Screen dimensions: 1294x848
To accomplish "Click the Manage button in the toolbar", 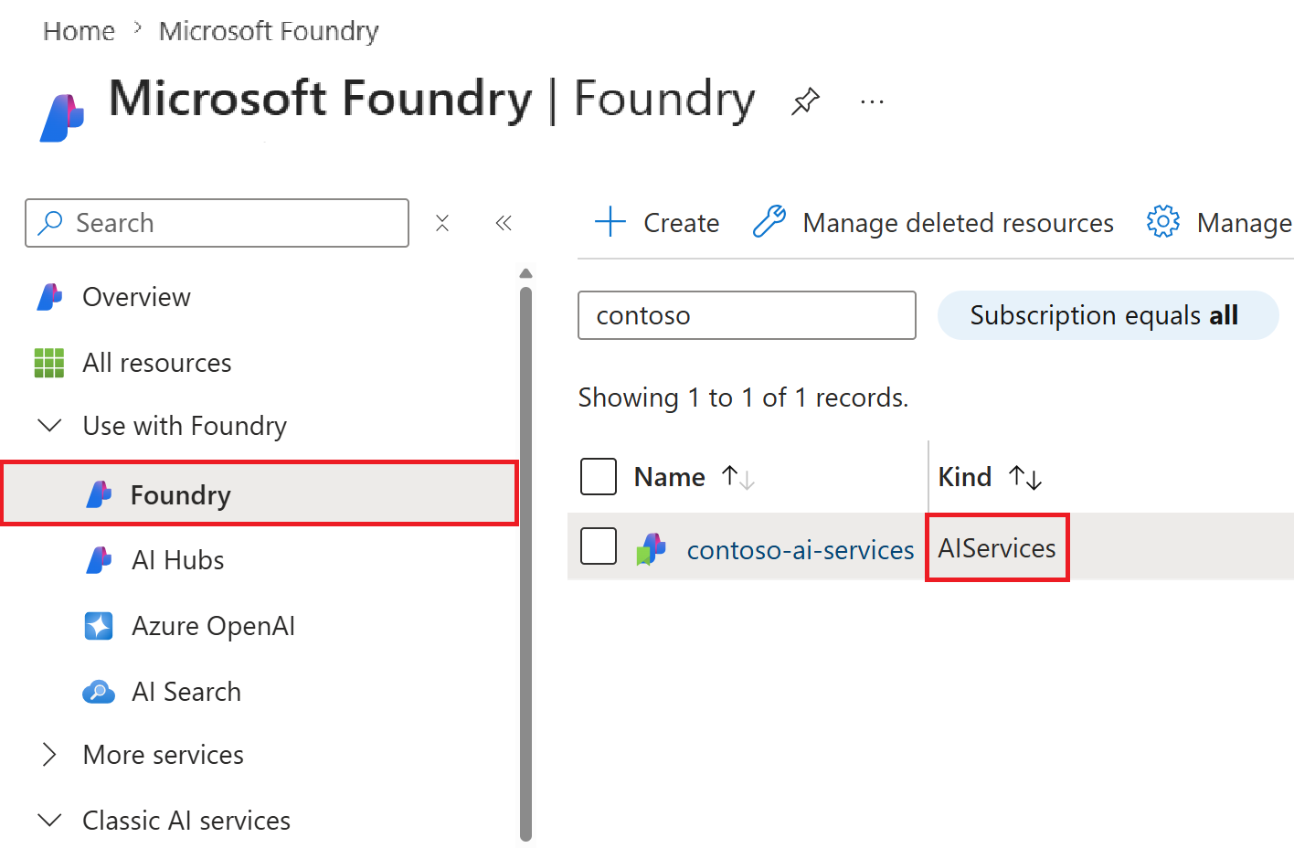I will [1219, 222].
